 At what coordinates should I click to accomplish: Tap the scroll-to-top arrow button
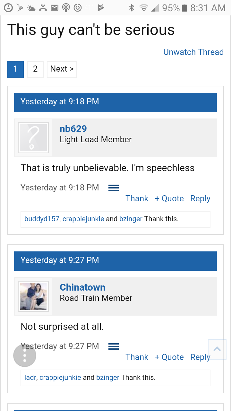pos(217,349)
